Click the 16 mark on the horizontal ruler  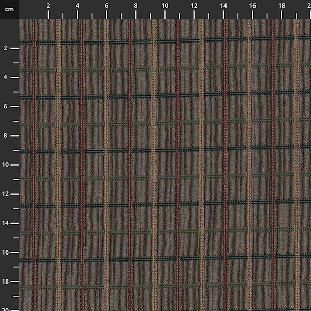point(252,6)
